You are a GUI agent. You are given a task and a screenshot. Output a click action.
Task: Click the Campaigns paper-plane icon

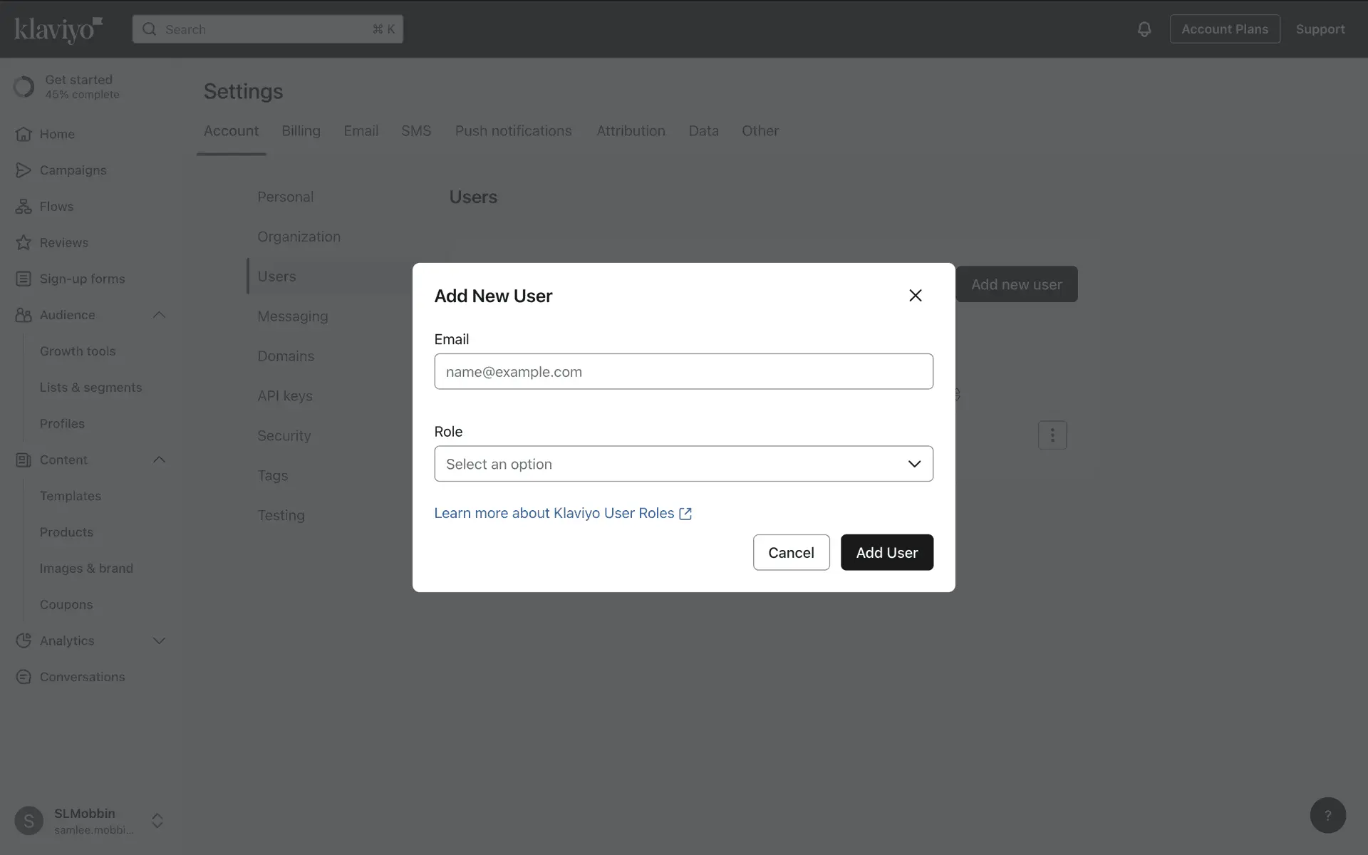24,170
